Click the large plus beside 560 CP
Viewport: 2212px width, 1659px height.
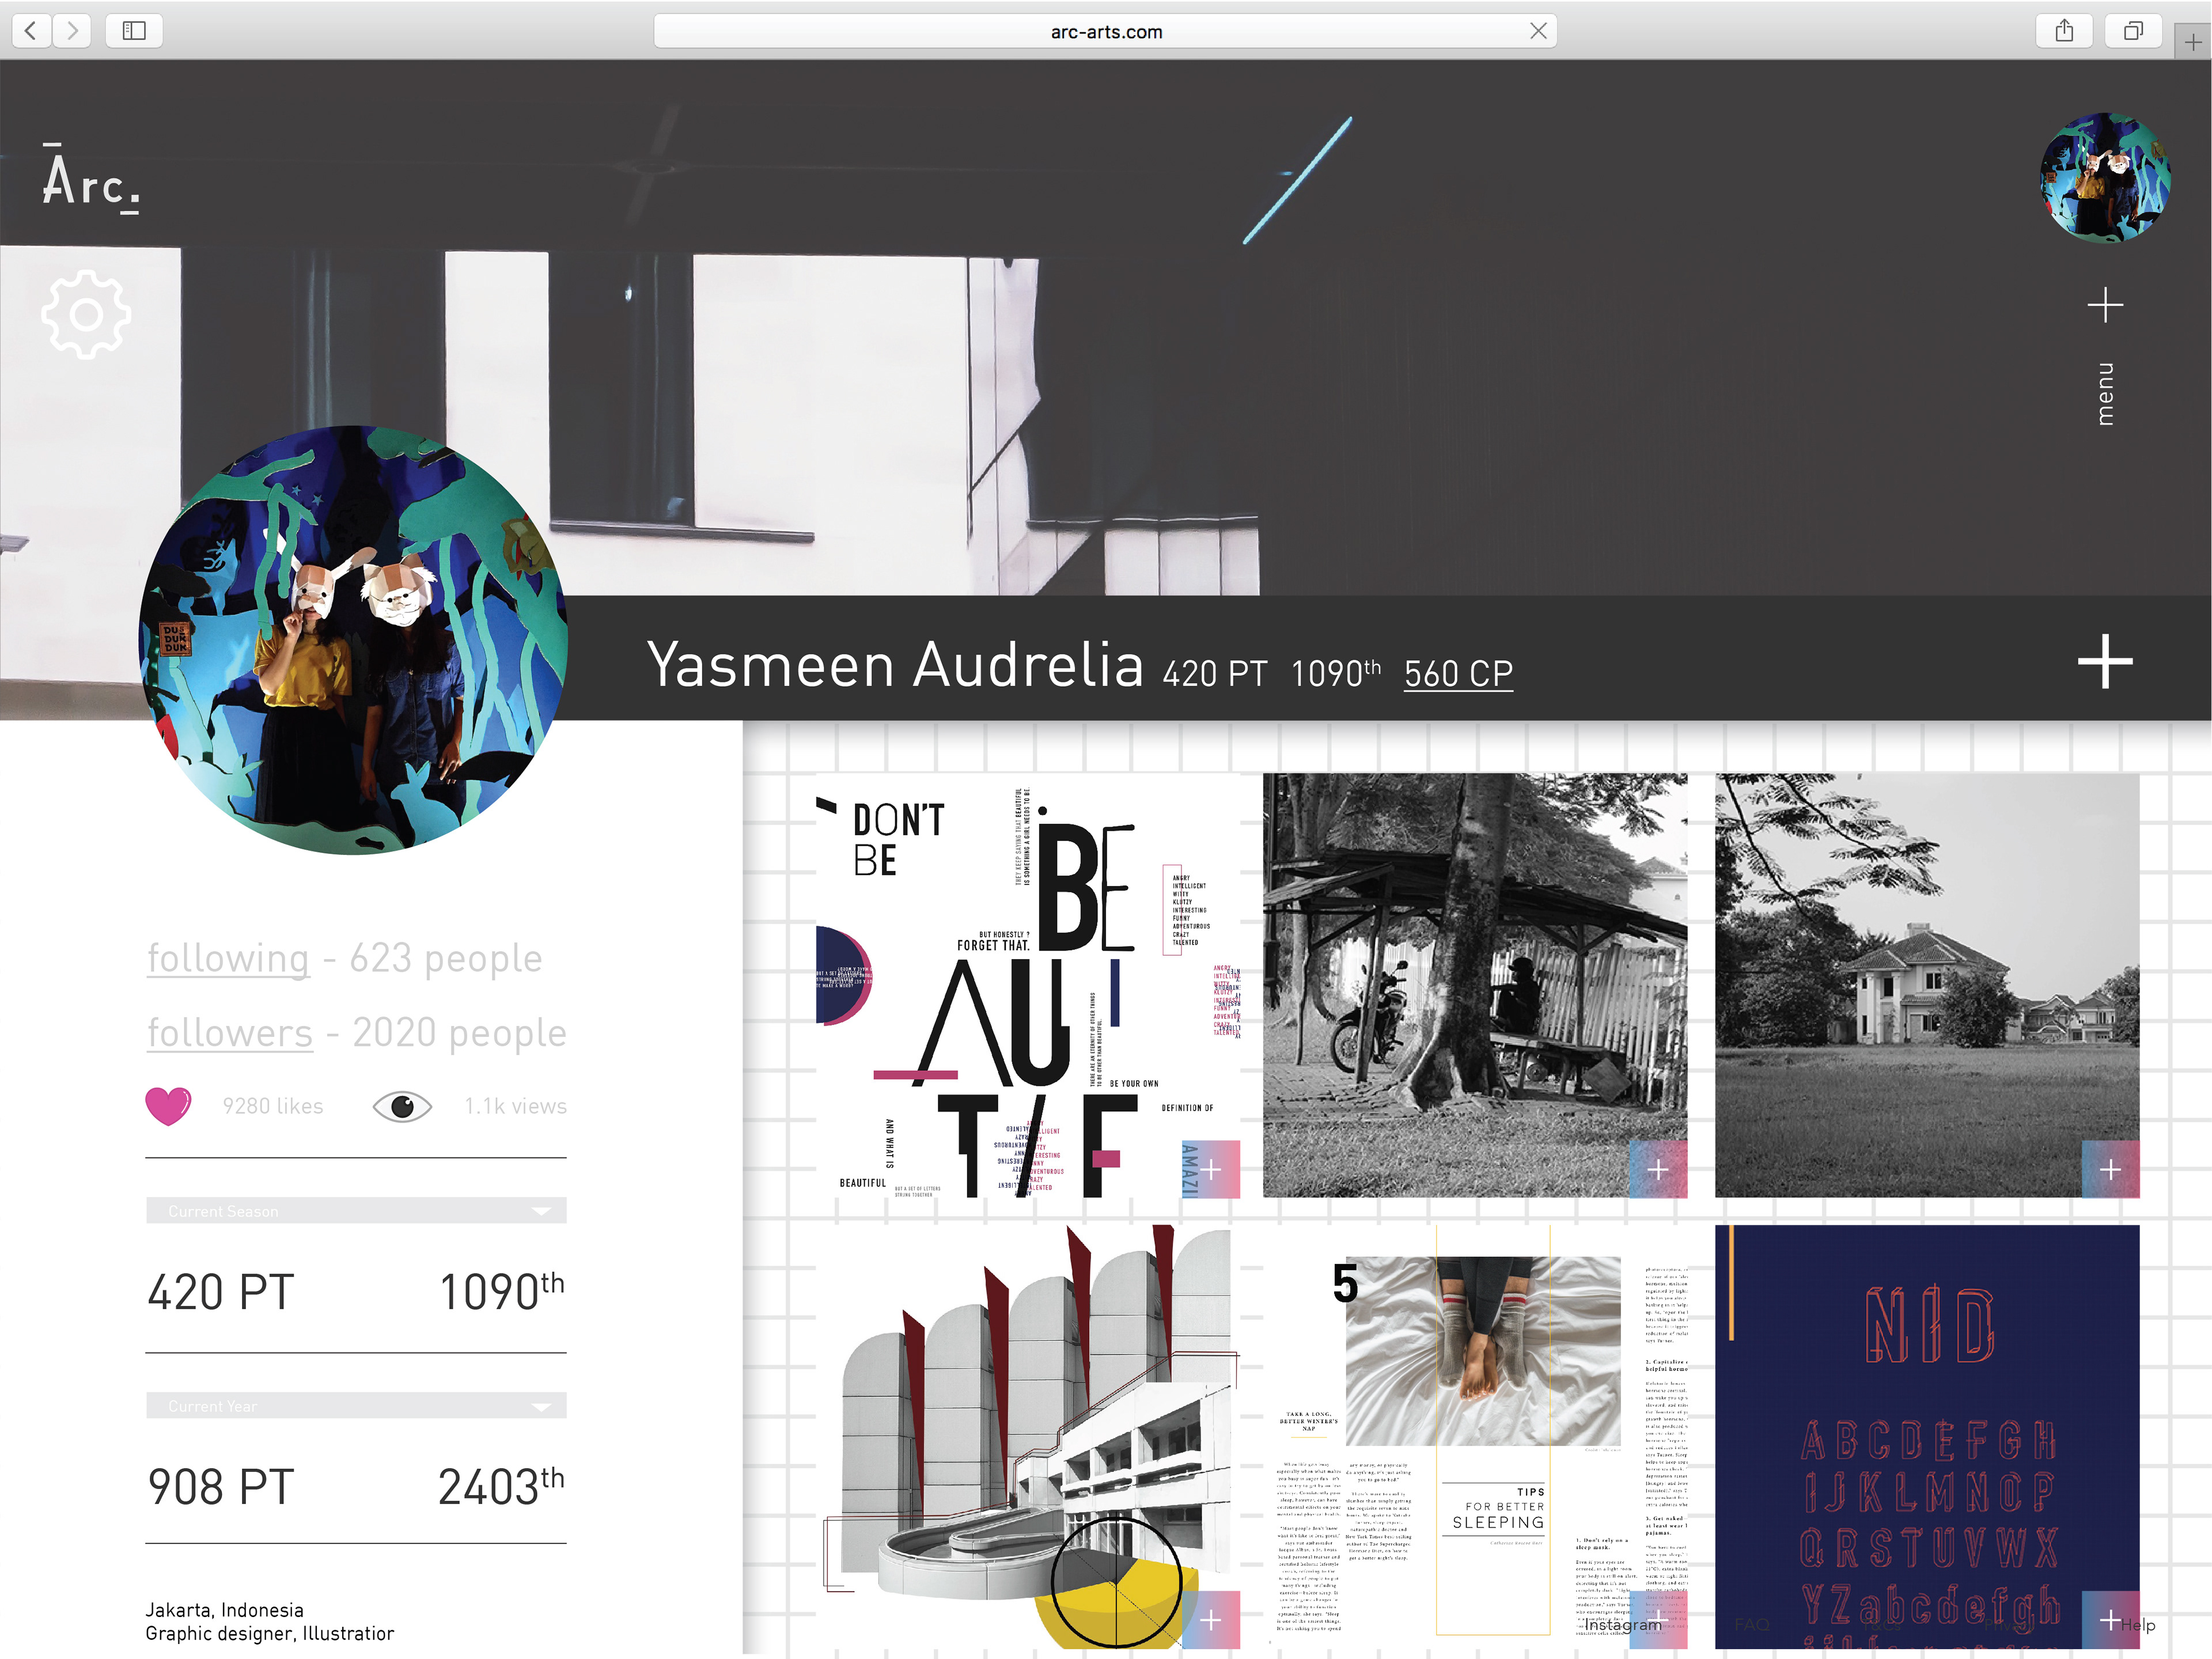pyautogui.click(x=2105, y=661)
